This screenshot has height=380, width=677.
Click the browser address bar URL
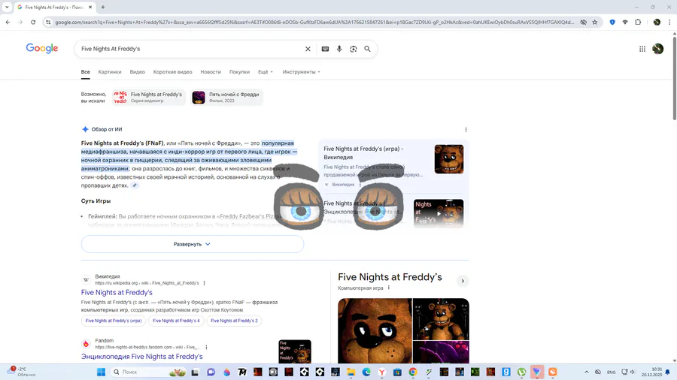tap(314, 22)
